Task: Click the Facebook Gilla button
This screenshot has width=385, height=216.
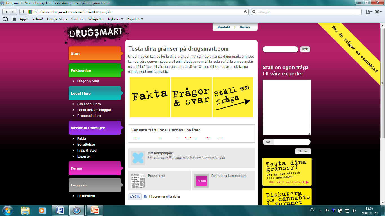Action: [x=135, y=197]
